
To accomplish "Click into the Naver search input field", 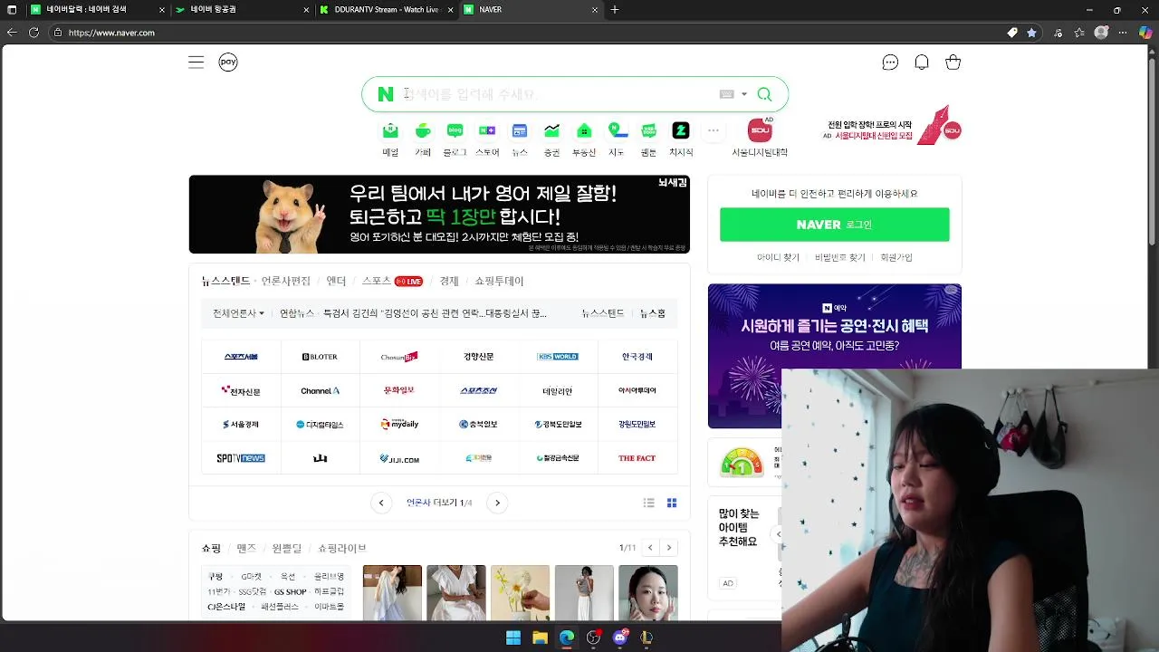I will point(557,94).
